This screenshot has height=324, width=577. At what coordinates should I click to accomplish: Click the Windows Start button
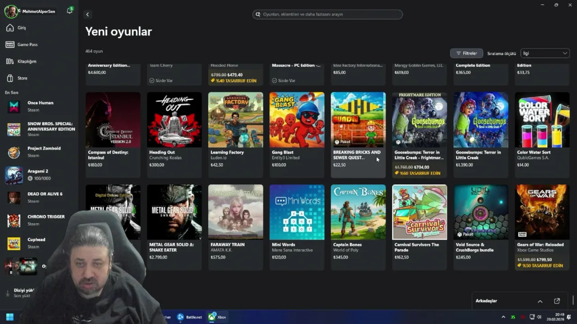coord(9,317)
